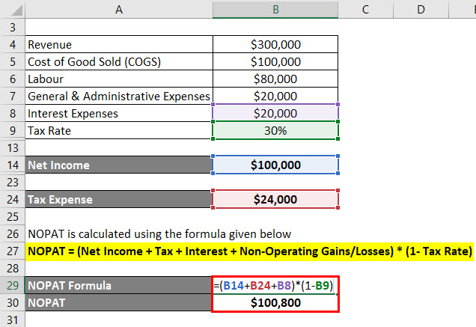
Task: Select row 13 header
Action: coord(13,148)
